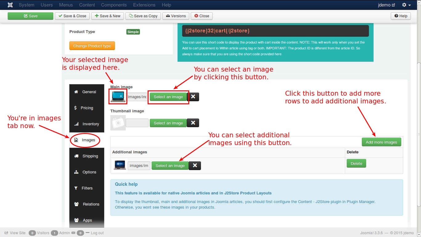Screen dimensions: 421x237
Task: Click Change Product type button
Action: click(92, 46)
